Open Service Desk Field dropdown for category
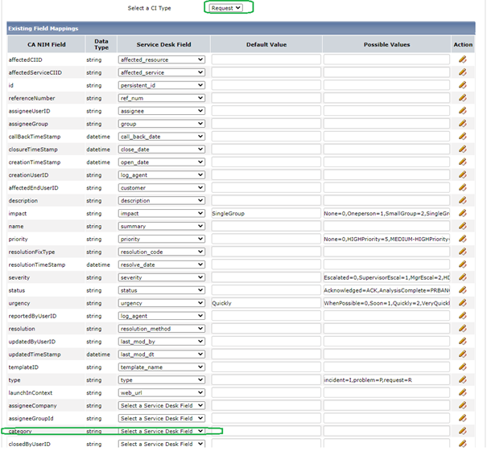The height and width of the screenshot is (455, 487). click(x=161, y=432)
